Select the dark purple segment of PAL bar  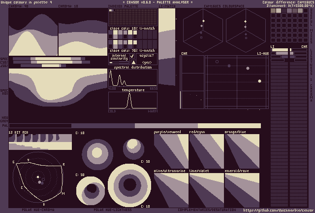tap(103, 126)
